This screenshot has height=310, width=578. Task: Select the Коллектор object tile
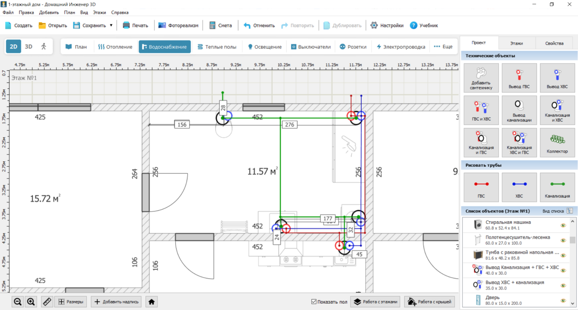[557, 142]
